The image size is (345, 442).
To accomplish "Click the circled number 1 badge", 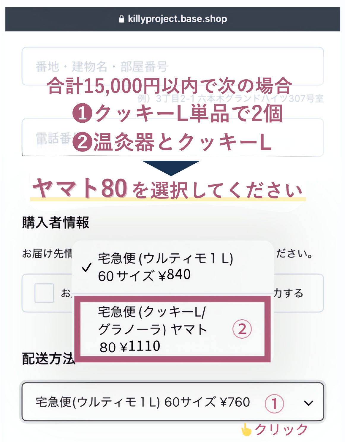I will coord(274,403).
